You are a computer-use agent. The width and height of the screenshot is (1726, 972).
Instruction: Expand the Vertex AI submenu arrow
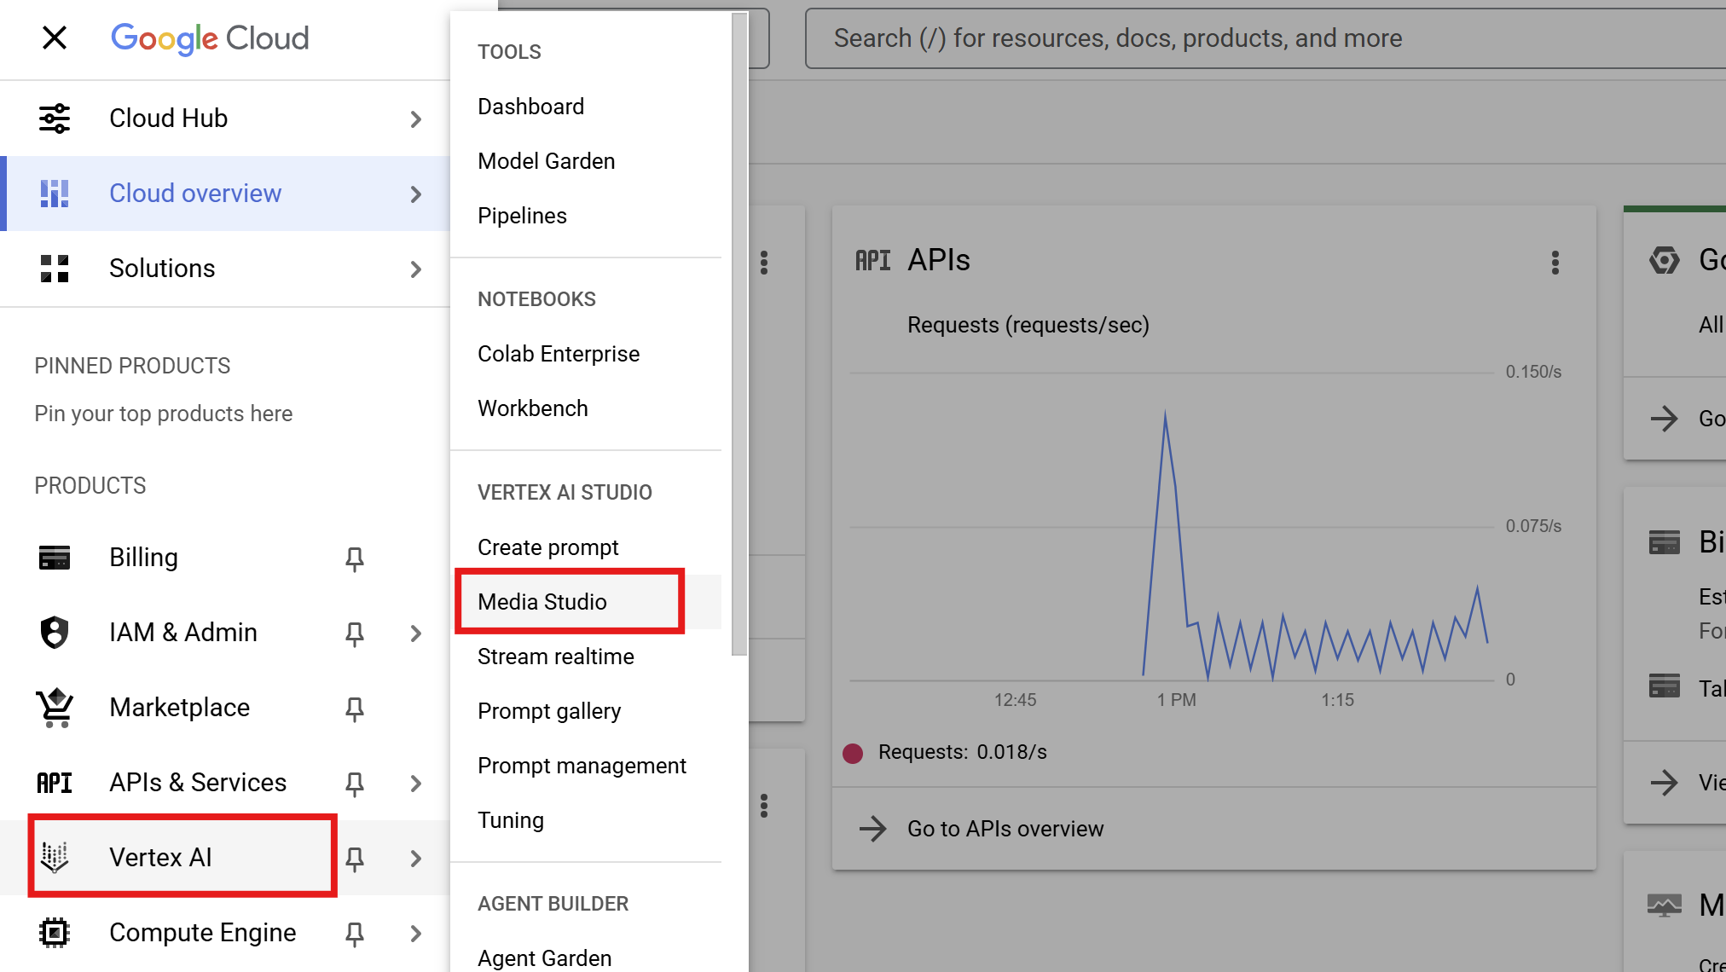coord(416,859)
